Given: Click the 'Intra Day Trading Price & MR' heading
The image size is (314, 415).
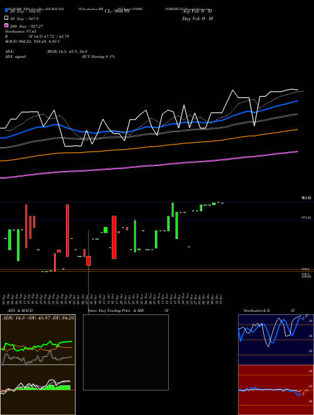Looking at the screenshot, I should click(x=116, y=311).
